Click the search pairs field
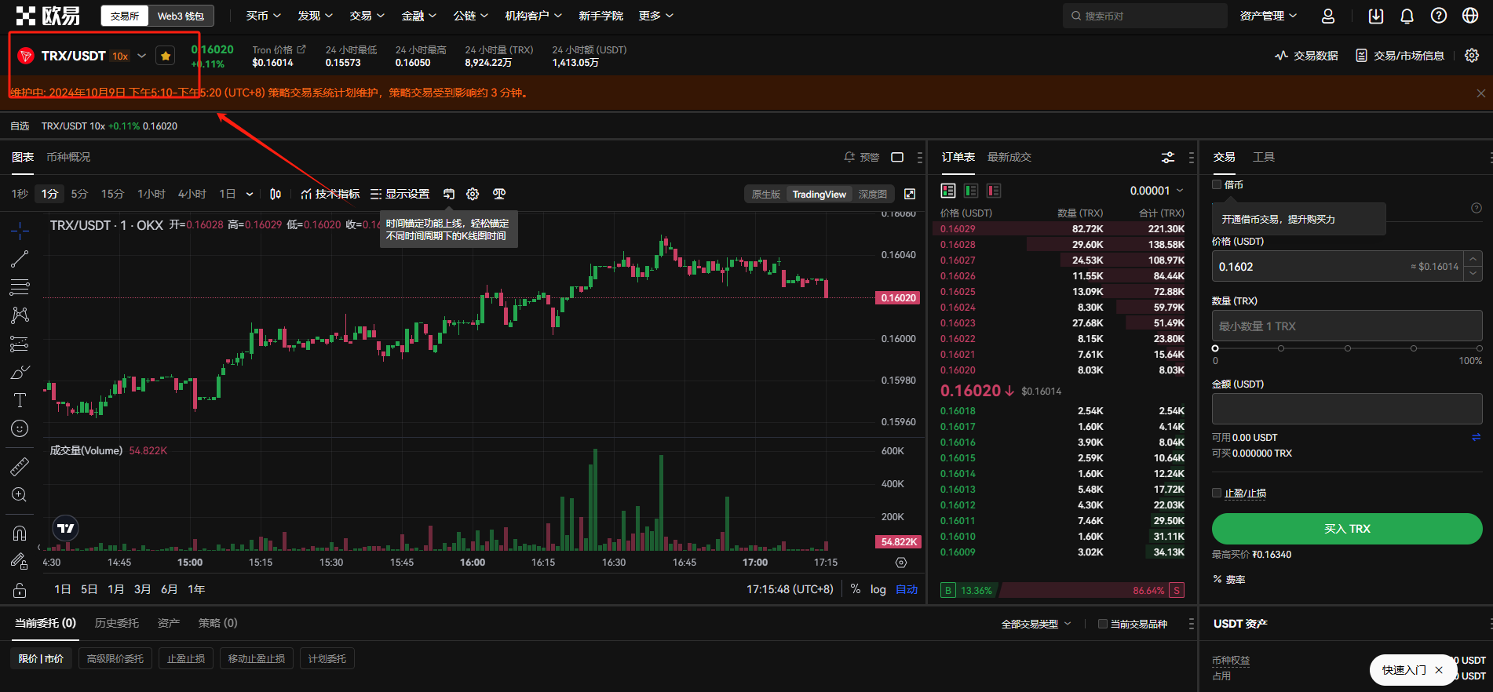Image resolution: width=1493 pixels, height=692 pixels. [x=1145, y=16]
